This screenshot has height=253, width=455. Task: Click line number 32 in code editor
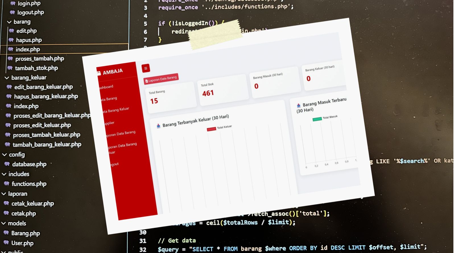click(143, 250)
